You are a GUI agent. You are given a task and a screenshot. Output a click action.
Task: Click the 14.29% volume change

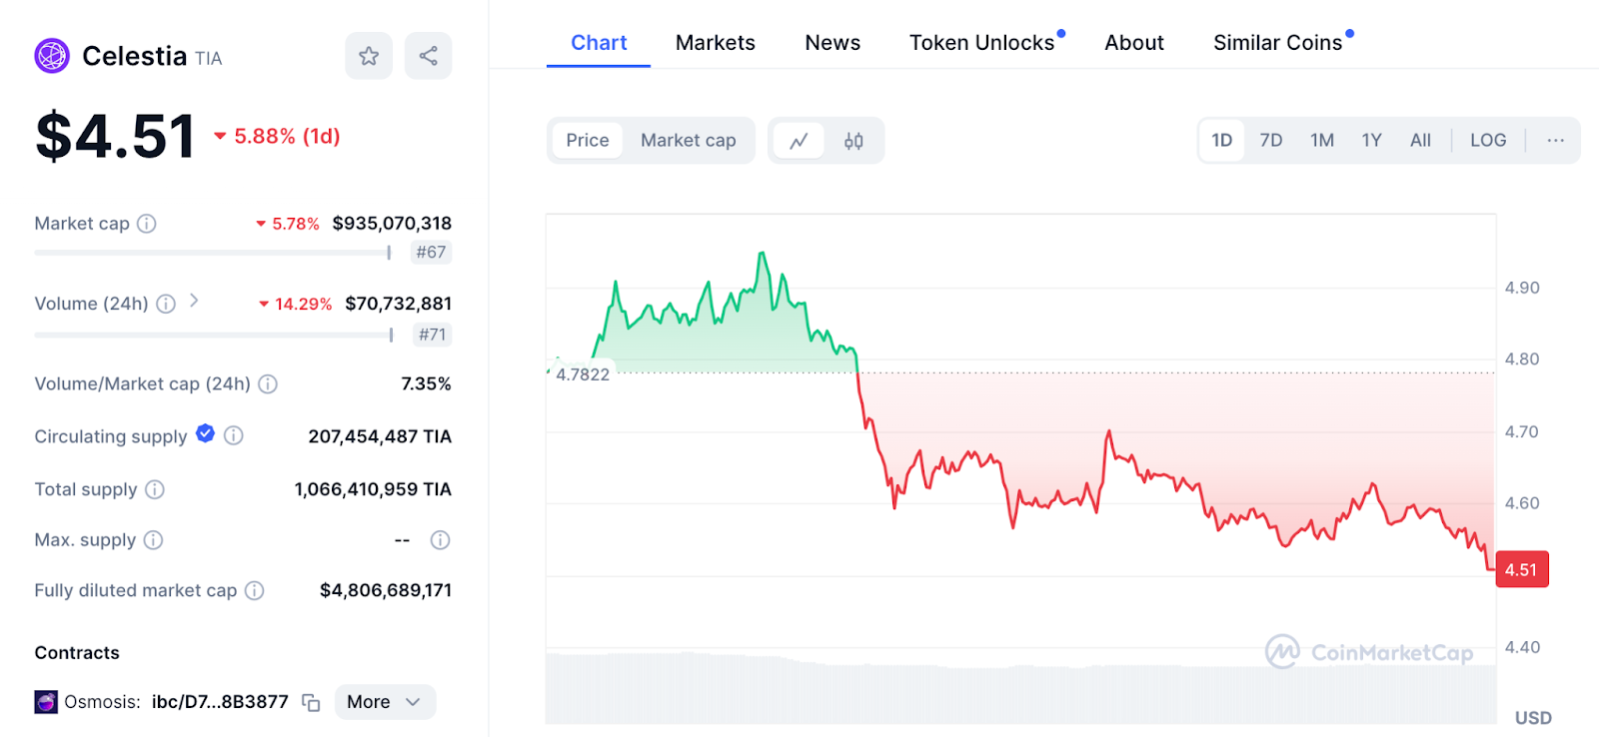tap(296, 304)
